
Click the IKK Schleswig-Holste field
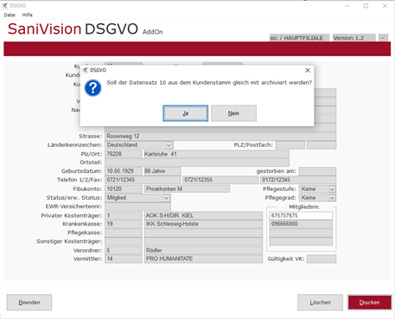click(x=203, y=224)
